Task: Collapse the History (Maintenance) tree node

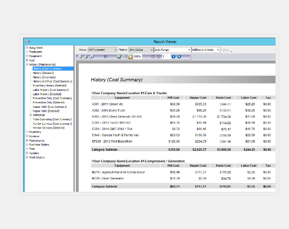Action: pyautogui.click(x=27, y=65)
